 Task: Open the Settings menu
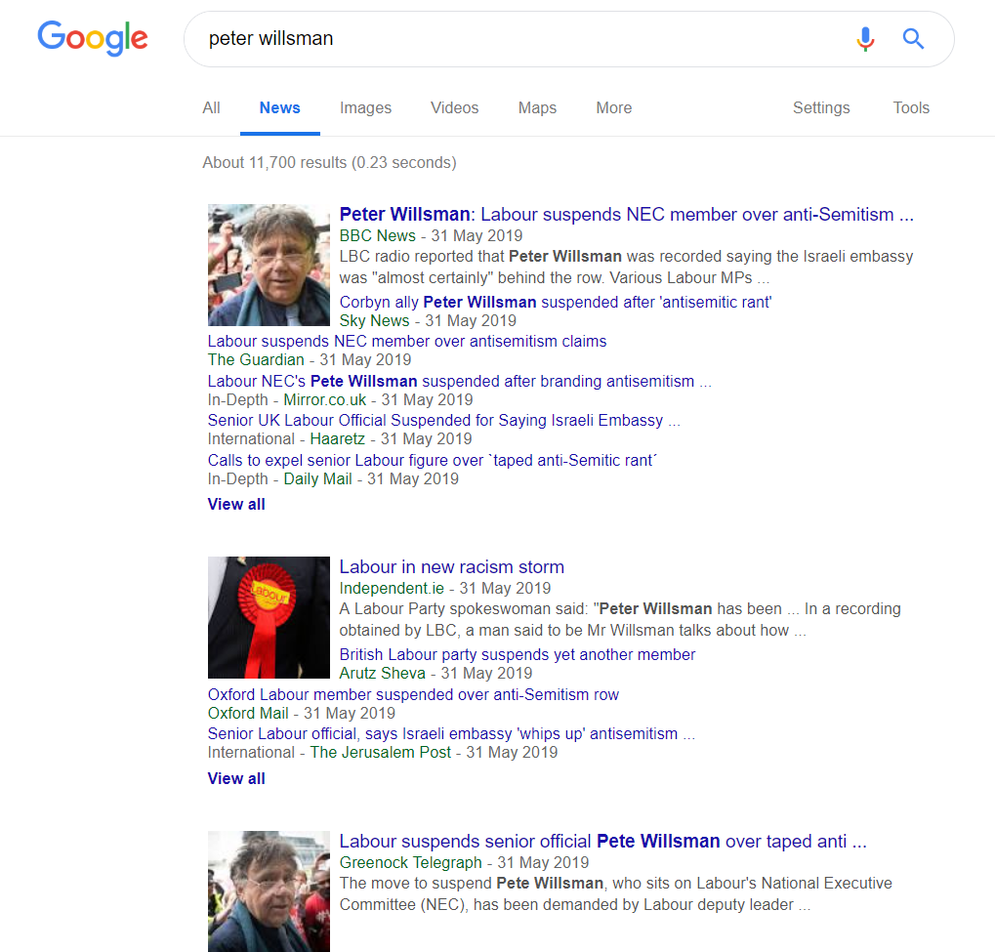point(821,107)
